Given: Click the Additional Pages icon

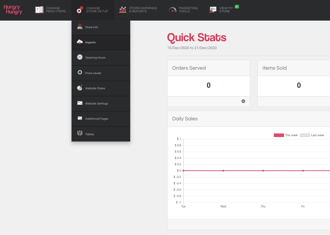Looking at the screenshot, I should 80,118.
